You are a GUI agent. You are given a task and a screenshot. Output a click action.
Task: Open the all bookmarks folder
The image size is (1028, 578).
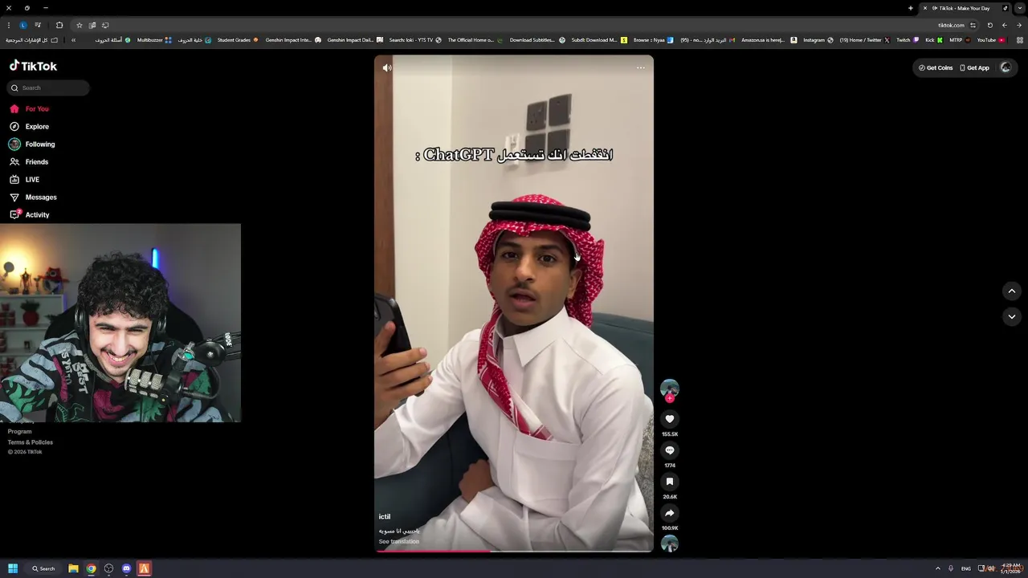[31, 40]
